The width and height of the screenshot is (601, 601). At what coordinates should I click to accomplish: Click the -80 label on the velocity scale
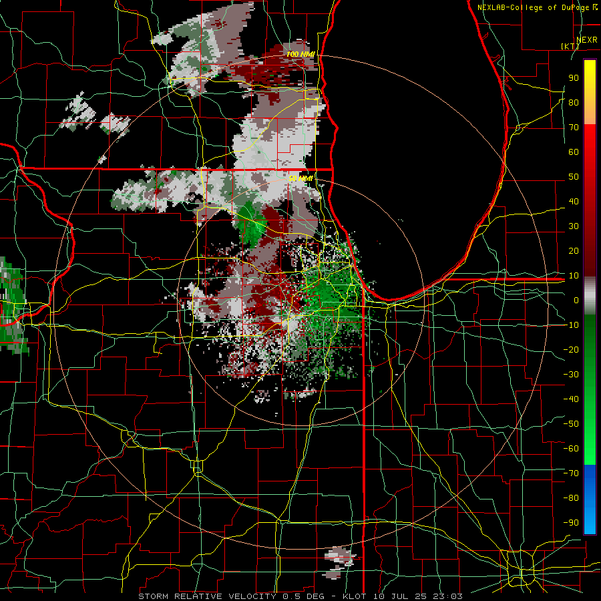(x=571, y=498)
